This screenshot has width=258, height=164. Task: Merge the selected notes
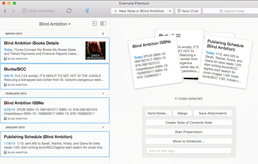[x=182, y=113]
